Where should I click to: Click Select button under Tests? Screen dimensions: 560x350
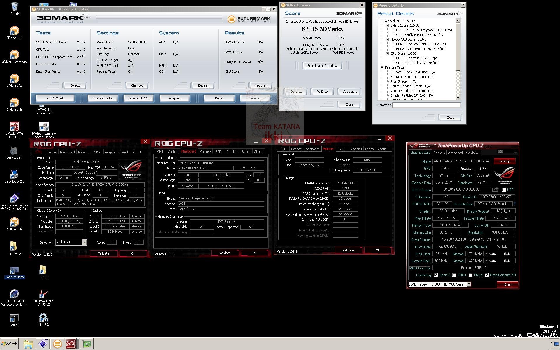[x=76, y=85]
